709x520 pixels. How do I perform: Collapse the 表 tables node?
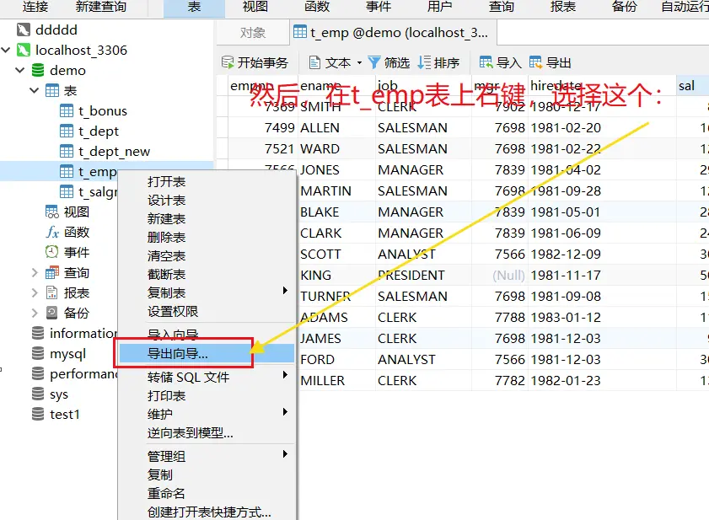click(x=35, y=90)
